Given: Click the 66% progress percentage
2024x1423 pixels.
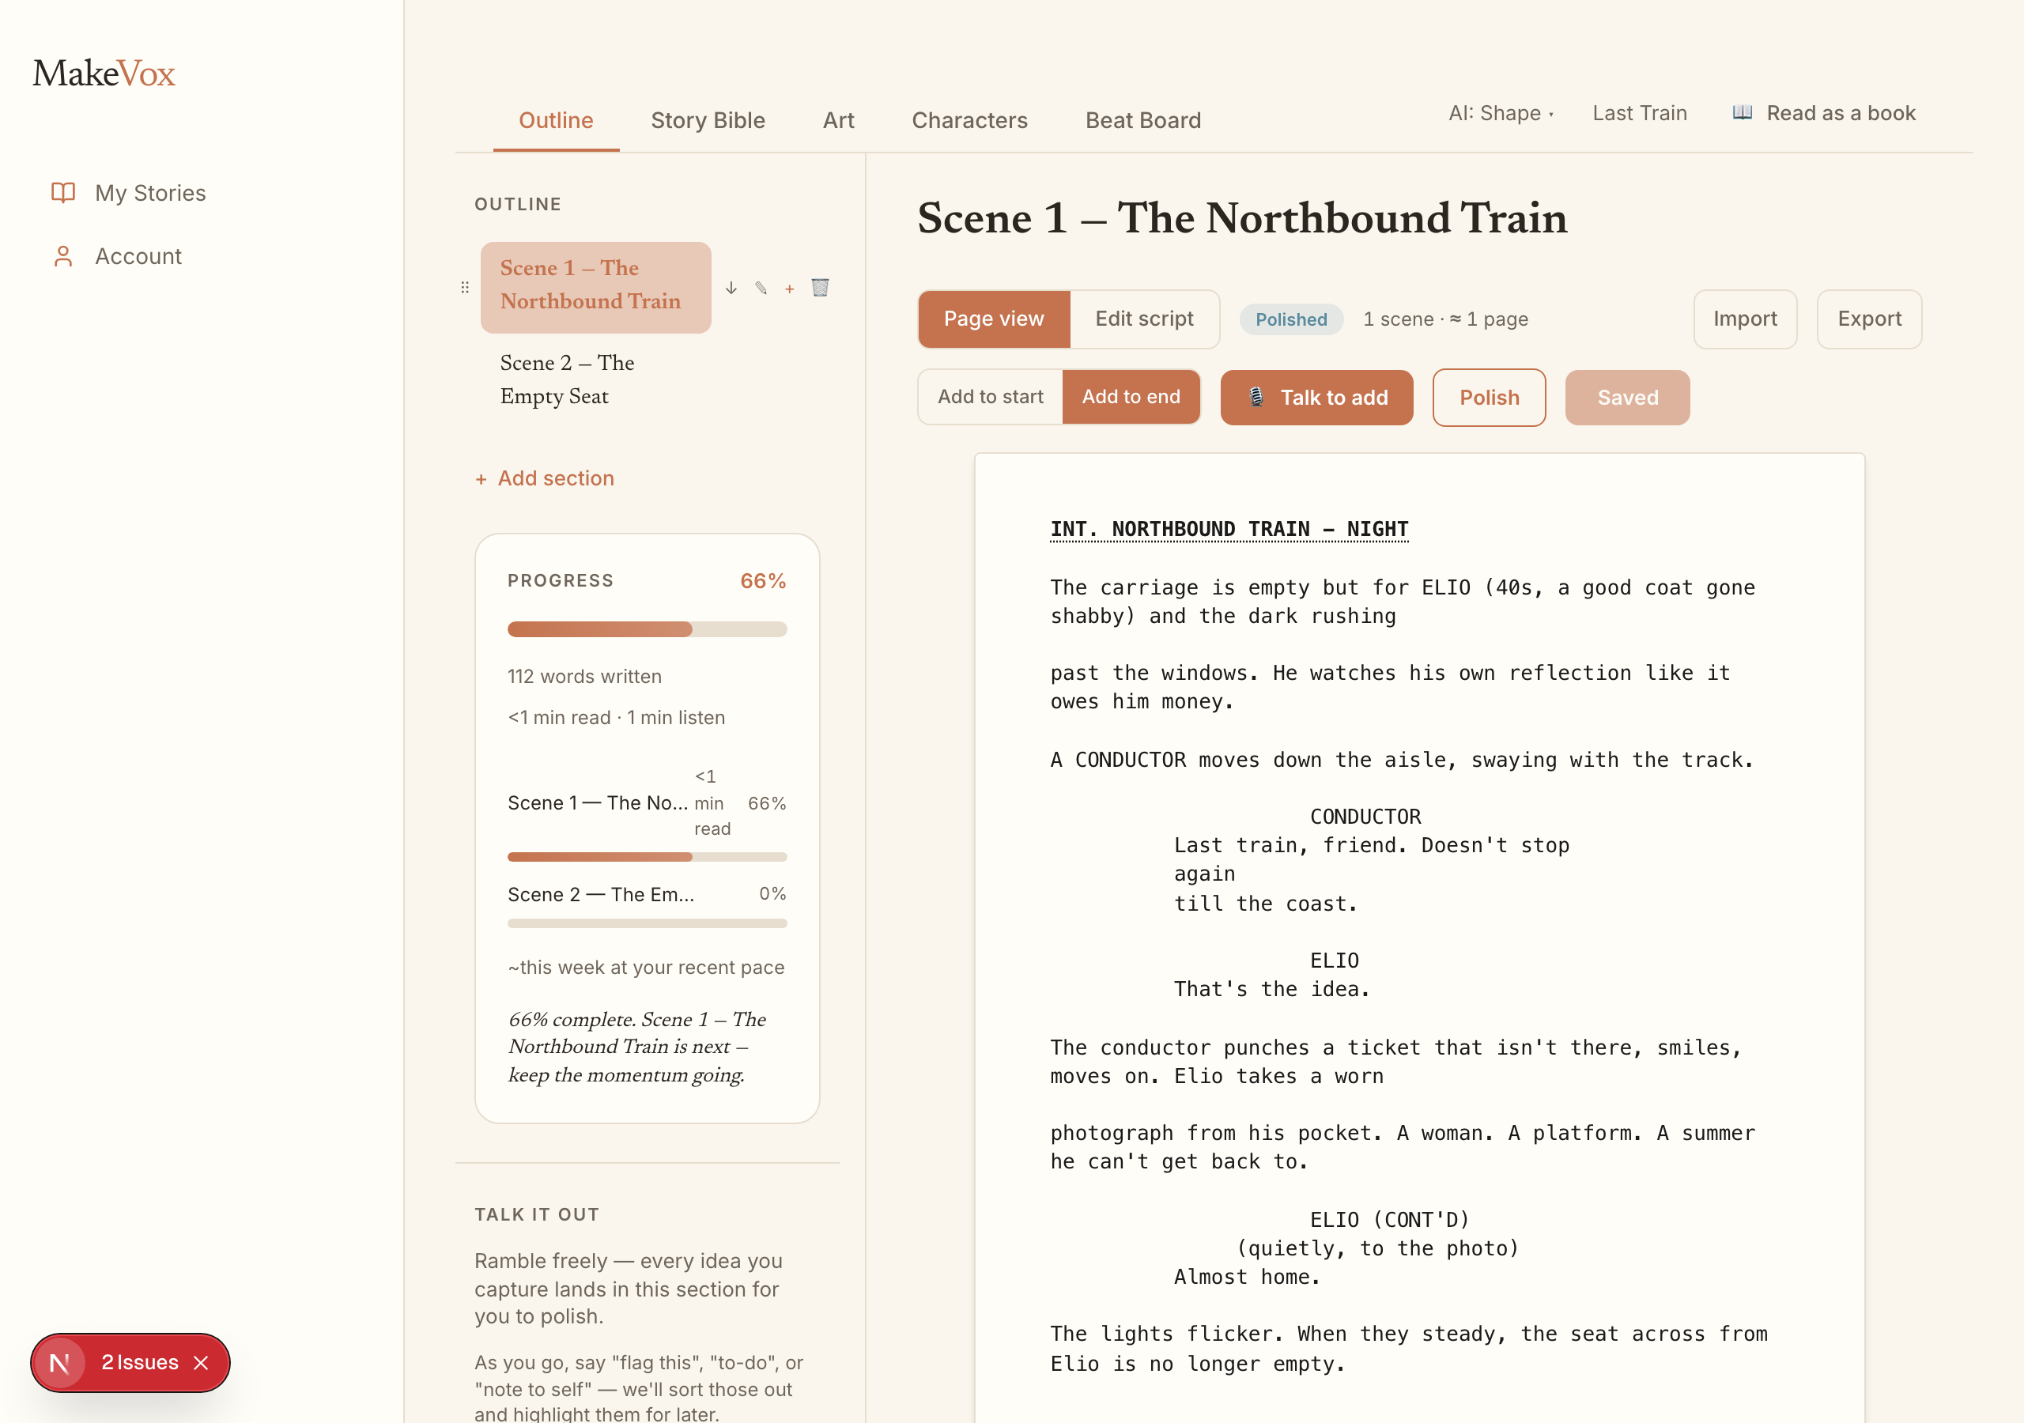Looking at the screenshot, I should [x=762, y=581].
